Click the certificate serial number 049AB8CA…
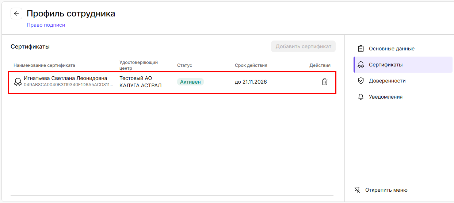454x203 pixels. (68, 85)
